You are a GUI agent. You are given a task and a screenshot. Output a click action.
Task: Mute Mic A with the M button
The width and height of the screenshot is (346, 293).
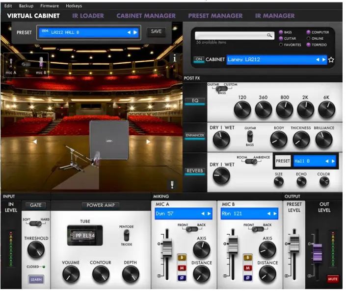[x=182, y=268]
